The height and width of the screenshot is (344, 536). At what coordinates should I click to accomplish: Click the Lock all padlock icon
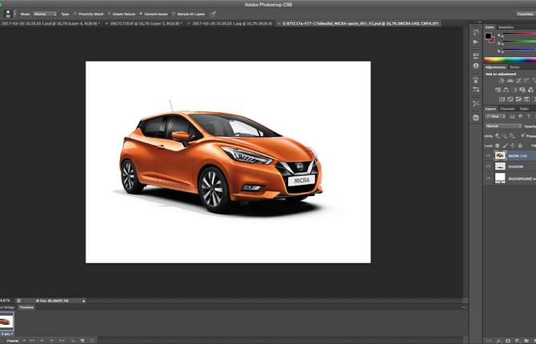520,146
